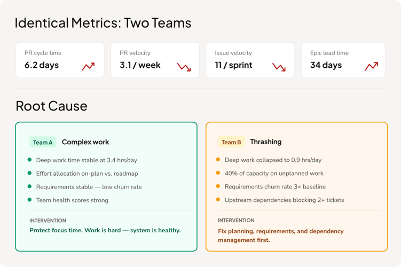401x267 pixels.
Task: Click the downward trend arrow on Issue velocity
Action: click(279, 67)
